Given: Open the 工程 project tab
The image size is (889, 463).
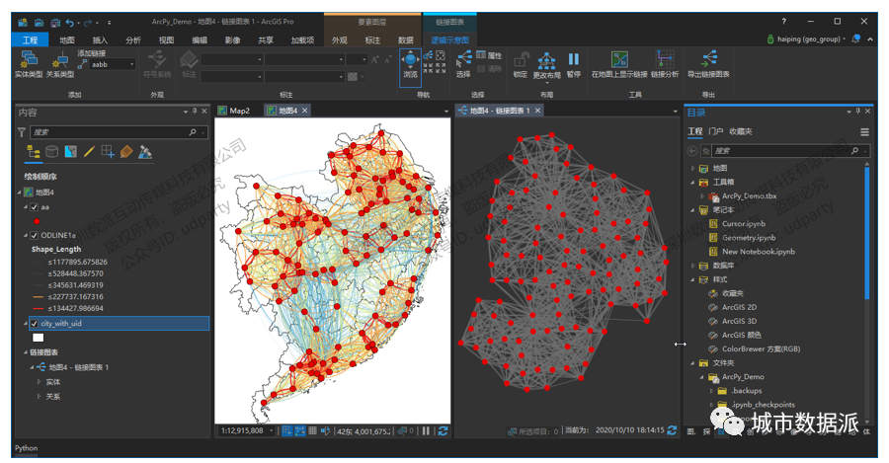Looking at the screenshot, I should coord(30,39).
